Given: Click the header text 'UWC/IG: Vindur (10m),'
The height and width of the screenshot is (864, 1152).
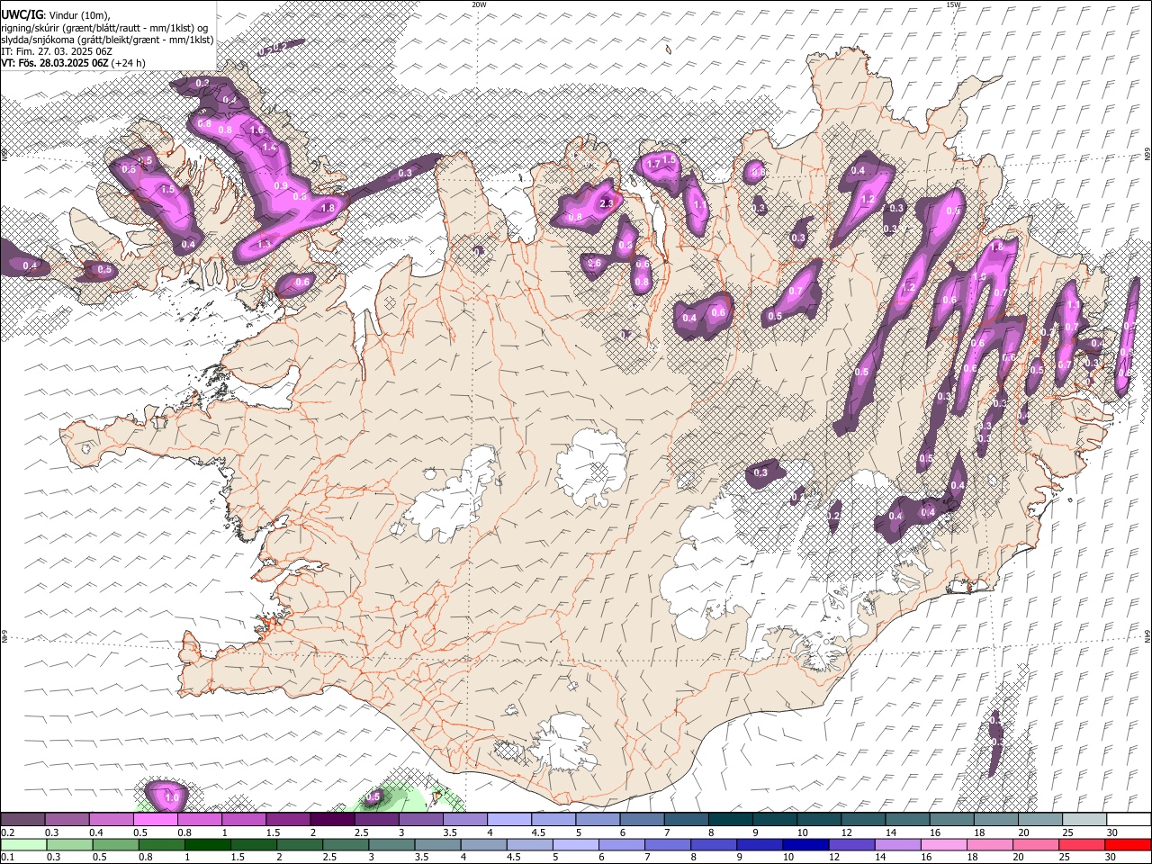Looking at the screenshot, I should click(x=55, y=15).
